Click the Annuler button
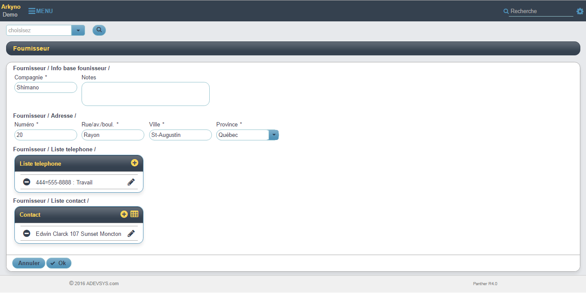Image resolution: width=586 pixels, height=293 pixels. click(x=29, y=263)
